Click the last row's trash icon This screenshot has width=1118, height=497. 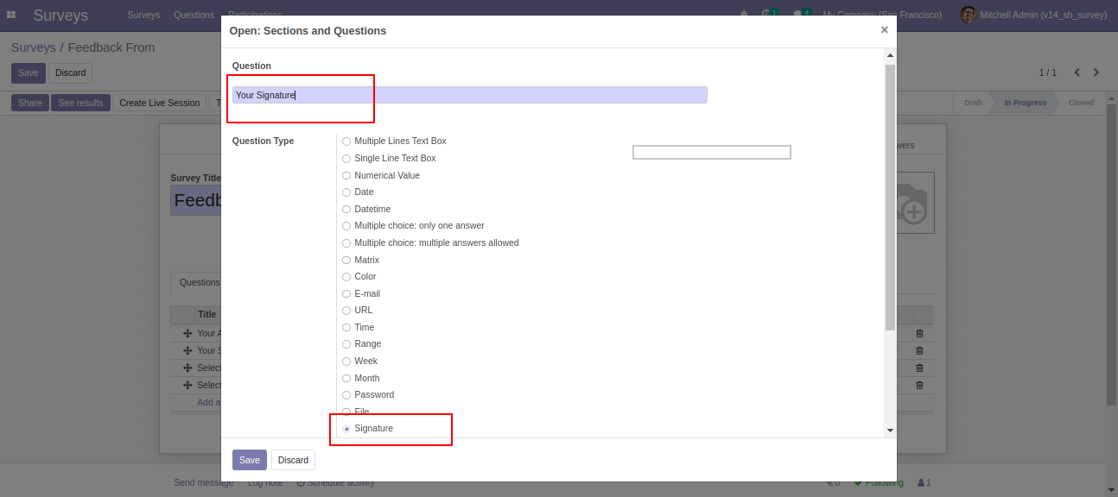[x=919, y=385]
